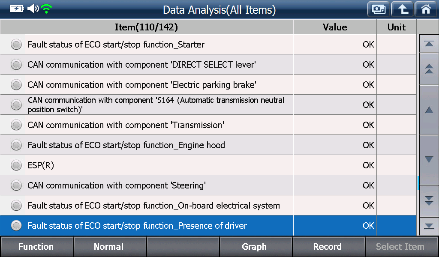Click the single down-arrow scroll button
The width and height of the screenshot is (439, 257).
click(429, 160)
